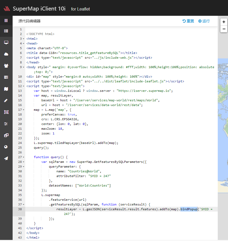Click the 重置 reset button
Image resolution: width=228 pixels, height=241 pixels.
188,21
